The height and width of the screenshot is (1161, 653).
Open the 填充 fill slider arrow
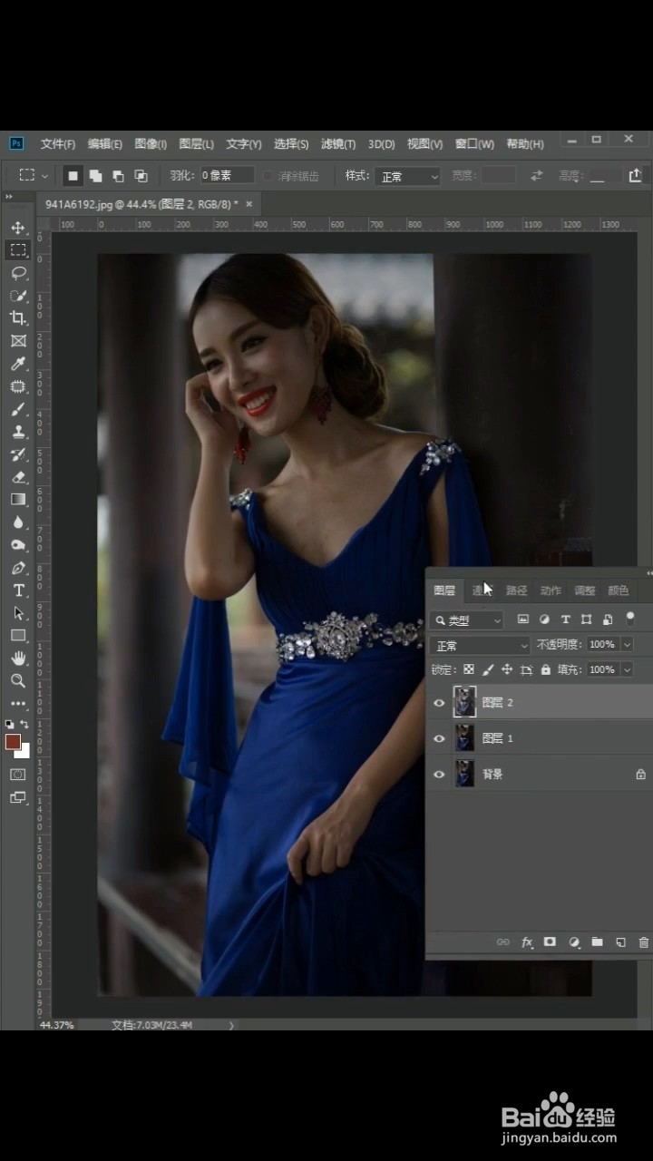click(627, 670)
